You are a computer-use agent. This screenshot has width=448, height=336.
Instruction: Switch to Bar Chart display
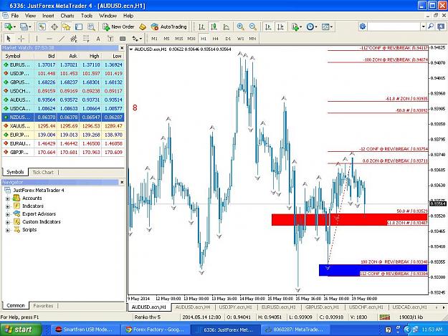click(201, 27)
